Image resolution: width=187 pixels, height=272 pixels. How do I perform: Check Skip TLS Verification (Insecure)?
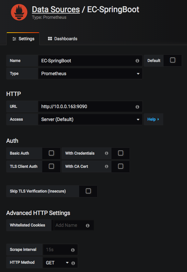tap(88, 191)
